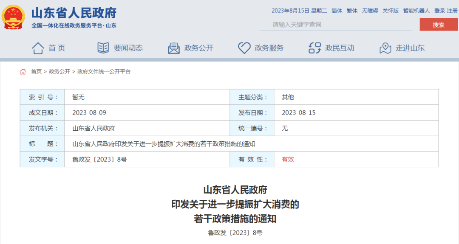Enable 关怀版 care mode
The width and height of the screenshot is (459, 244).
pos(391,11)
